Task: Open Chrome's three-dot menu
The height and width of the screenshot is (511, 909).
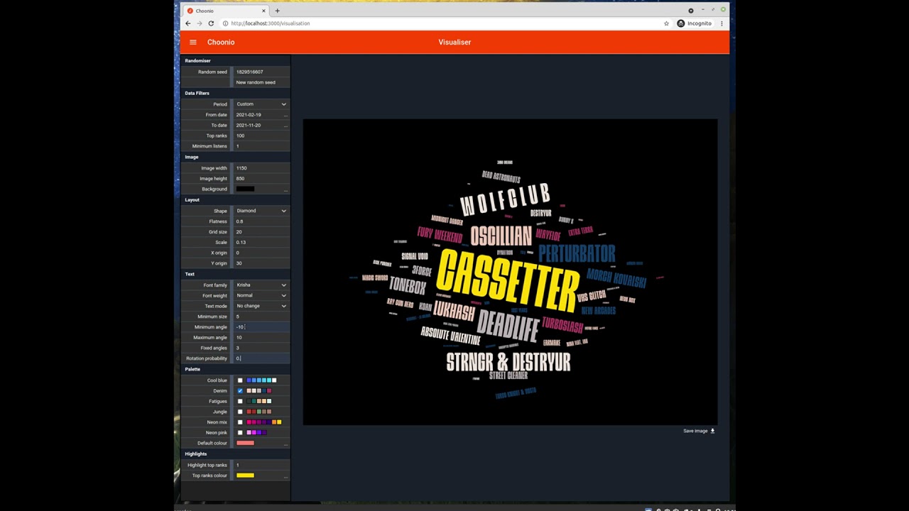Action: point(722,23)
